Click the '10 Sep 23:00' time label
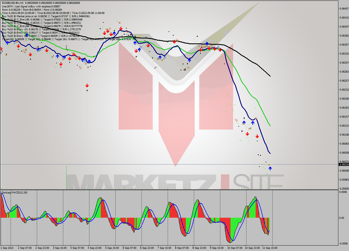The width and height of the screenshot is (349, 251). [252, 248]
